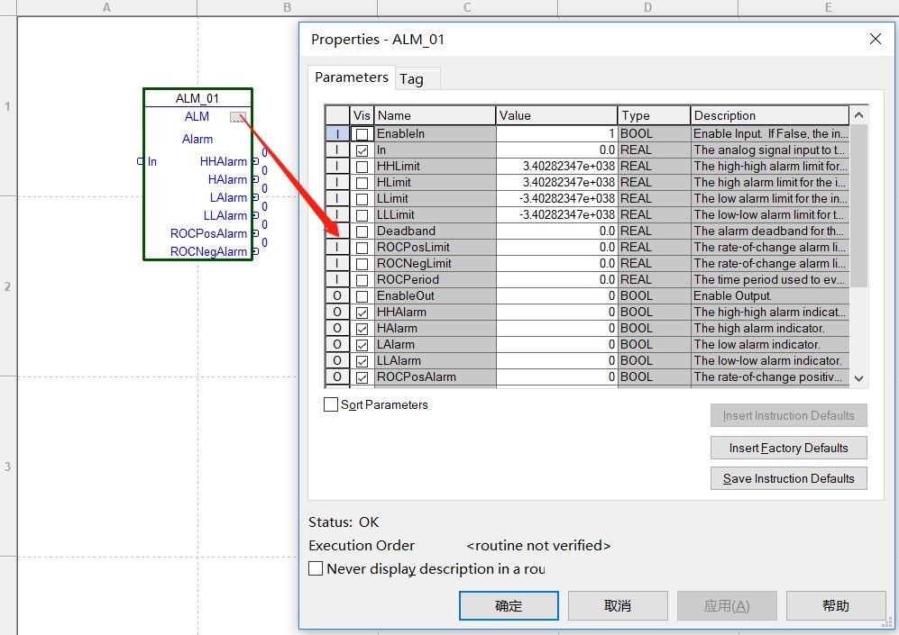Uncheck visibility checkbox for LAlarm
The height and width of the screenshot is (635, 899).
(362, 345)
